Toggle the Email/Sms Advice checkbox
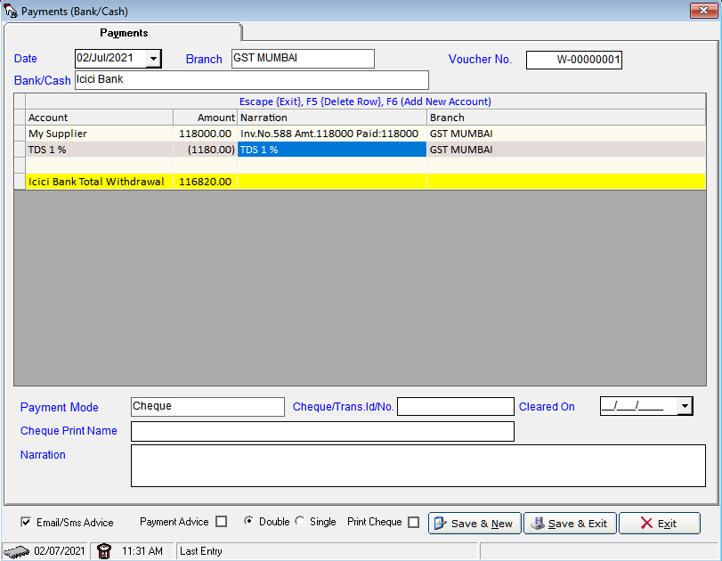Viewport: 722px width, 561px height. click(x=26, y=522)
